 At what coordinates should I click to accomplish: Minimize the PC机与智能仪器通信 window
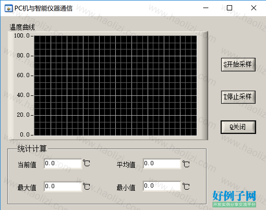click(x=205, y=8)
